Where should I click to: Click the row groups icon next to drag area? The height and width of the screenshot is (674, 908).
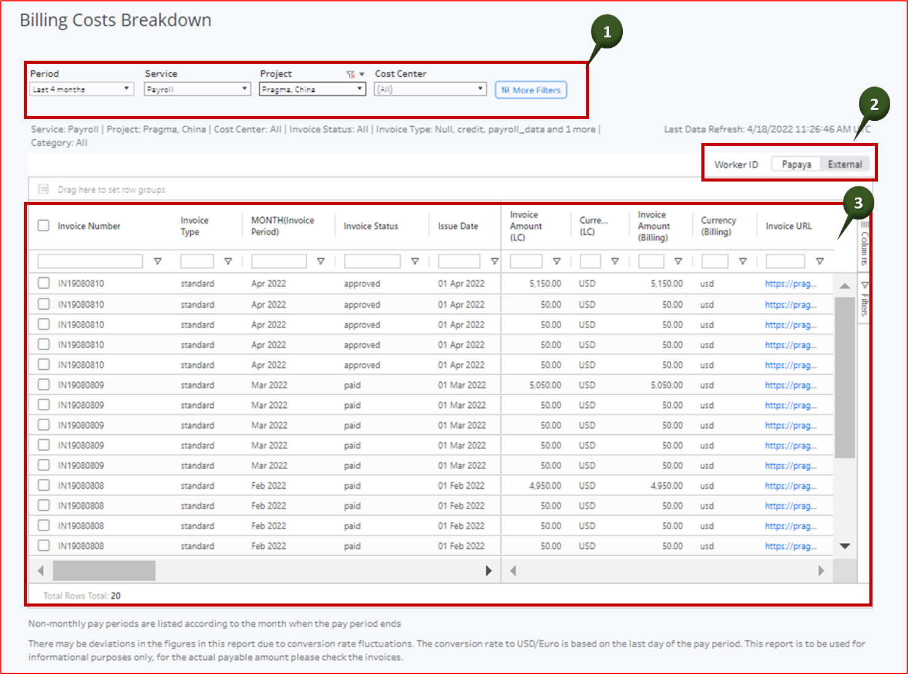pyautogui.click(x=42, y=190)
